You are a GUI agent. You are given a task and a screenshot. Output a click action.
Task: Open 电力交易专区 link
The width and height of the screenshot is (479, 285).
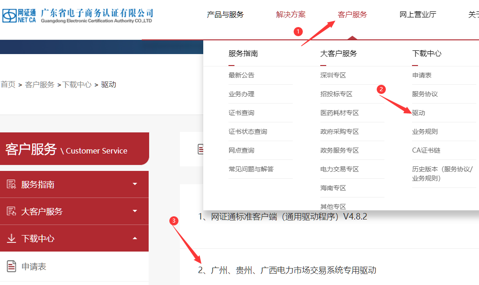[x=340, y=169]
